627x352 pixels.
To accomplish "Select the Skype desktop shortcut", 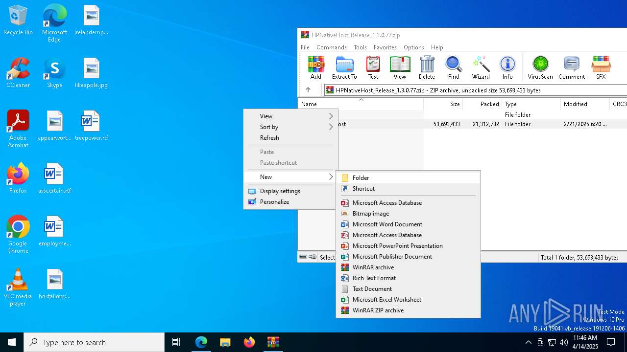I will click(54, 73).
